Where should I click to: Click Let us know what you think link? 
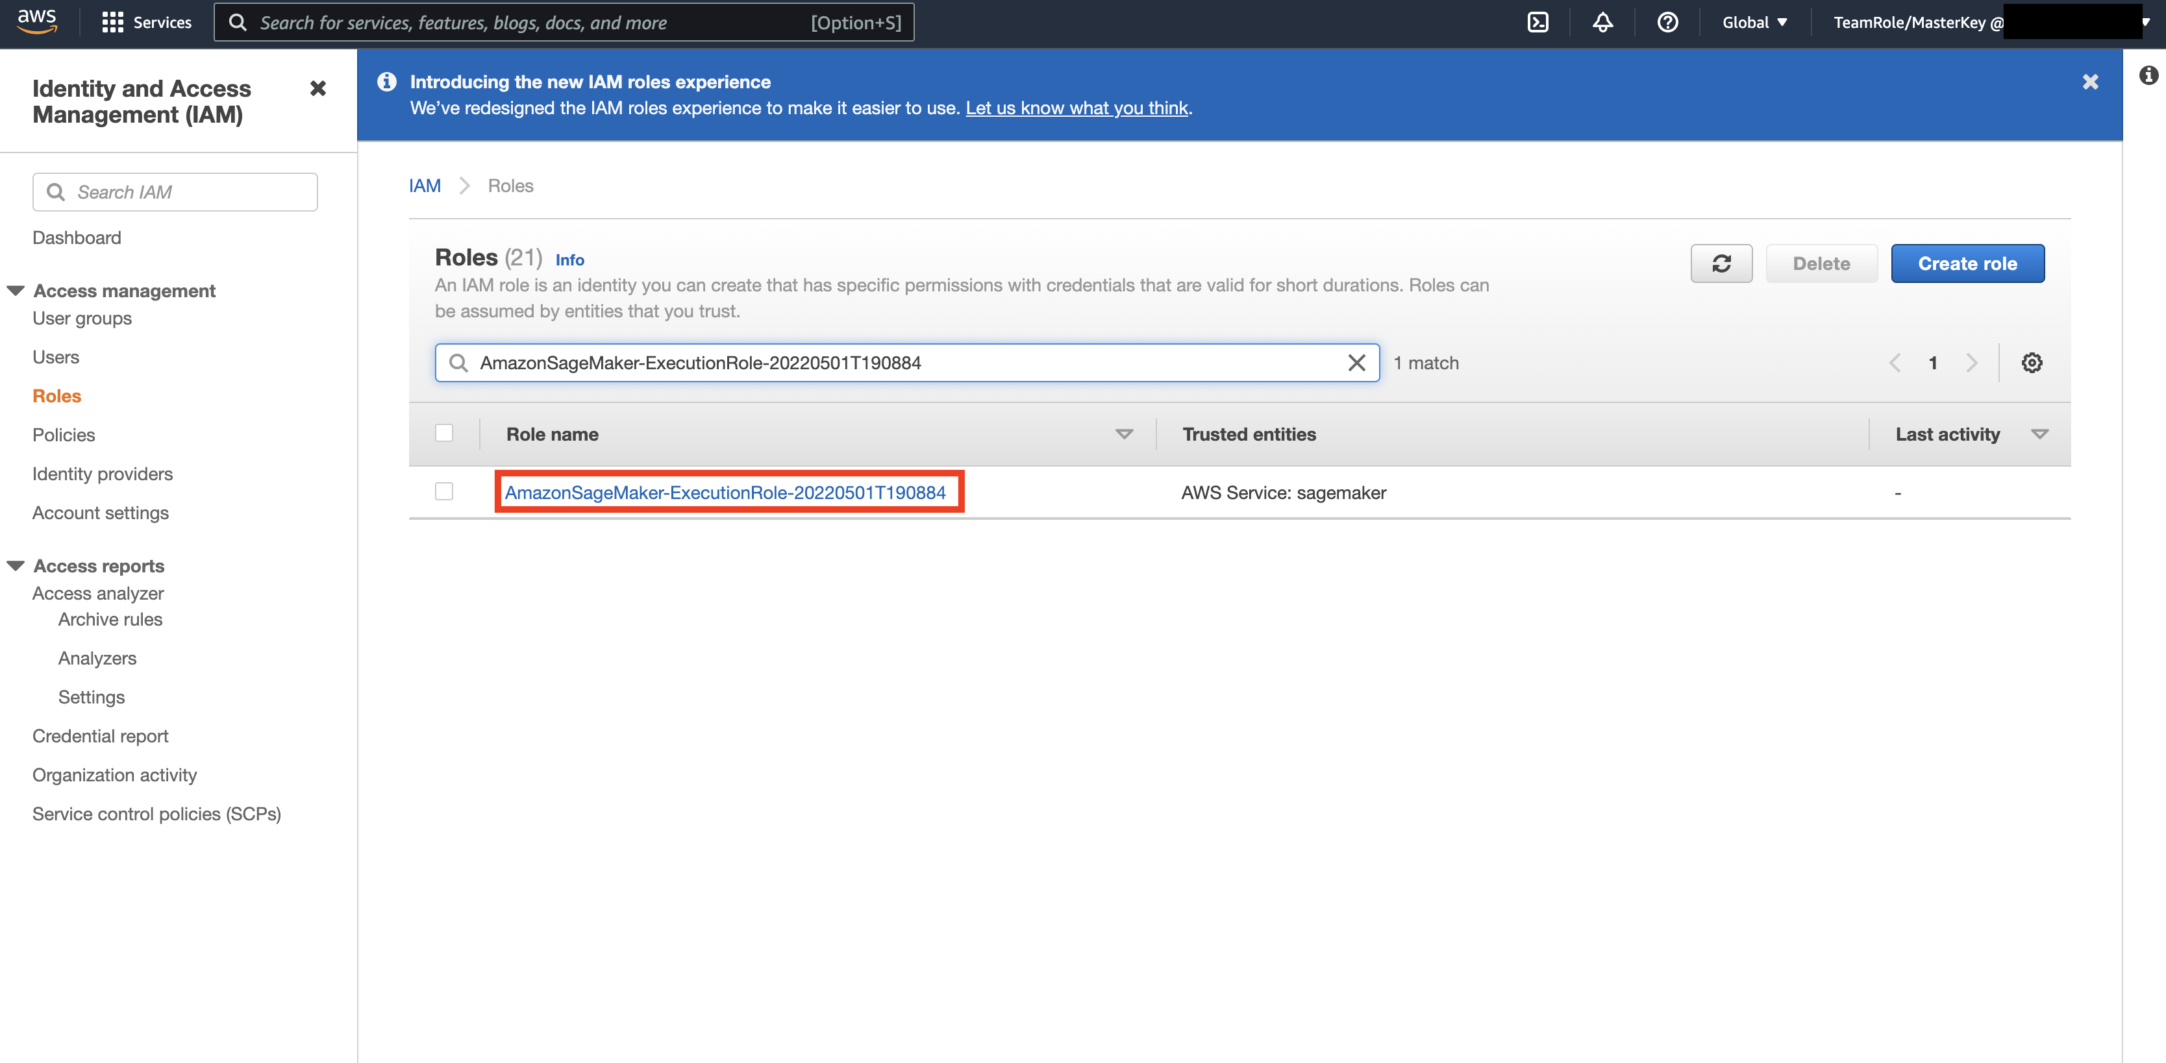click(1077, 108)
